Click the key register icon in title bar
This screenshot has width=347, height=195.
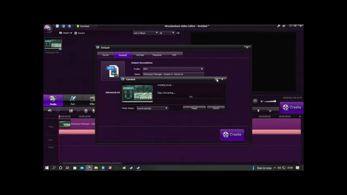(x=278, y=26)
